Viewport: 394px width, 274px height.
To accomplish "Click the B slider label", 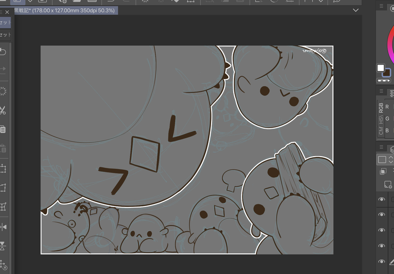I will click(x=387, y=130).
